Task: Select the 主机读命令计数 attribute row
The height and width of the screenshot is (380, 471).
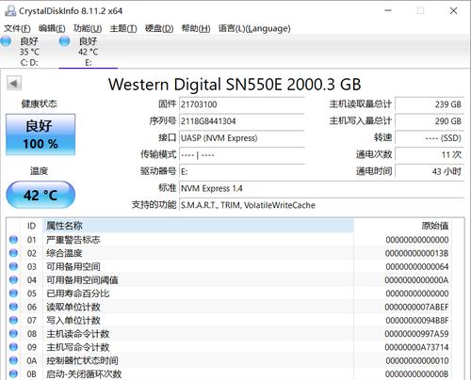Action: tap(229, 334)
